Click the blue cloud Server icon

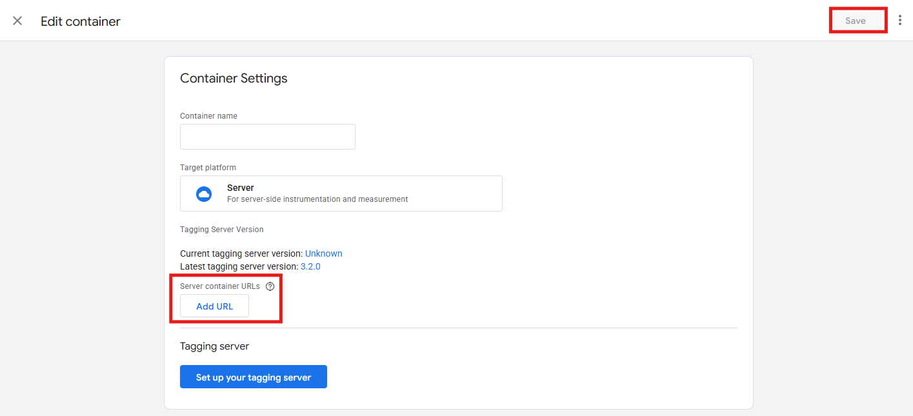click(204, 193)
